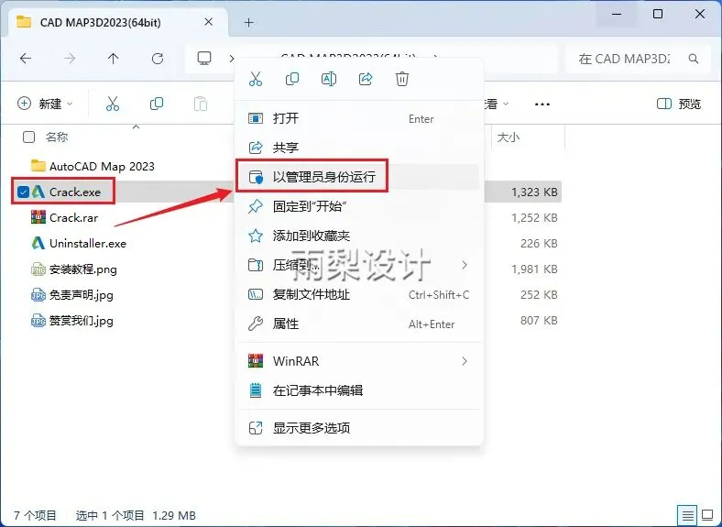Select 共享 in context menu

pos(359,148)
